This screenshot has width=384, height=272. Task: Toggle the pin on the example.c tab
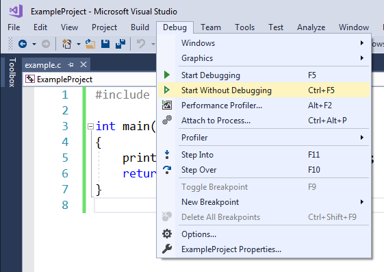(x=71, y=65)
